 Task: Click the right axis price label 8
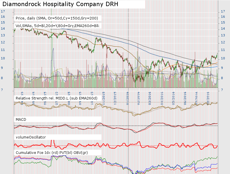click(222, 78)
